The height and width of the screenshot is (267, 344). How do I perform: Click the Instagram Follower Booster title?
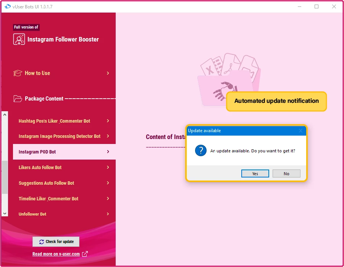(63, 39)
